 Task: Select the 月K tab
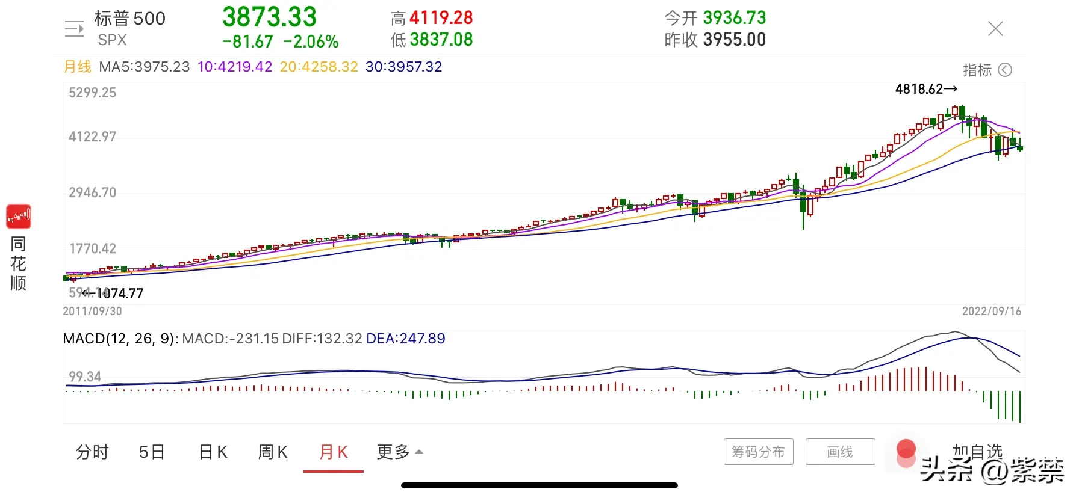point(334,452)
